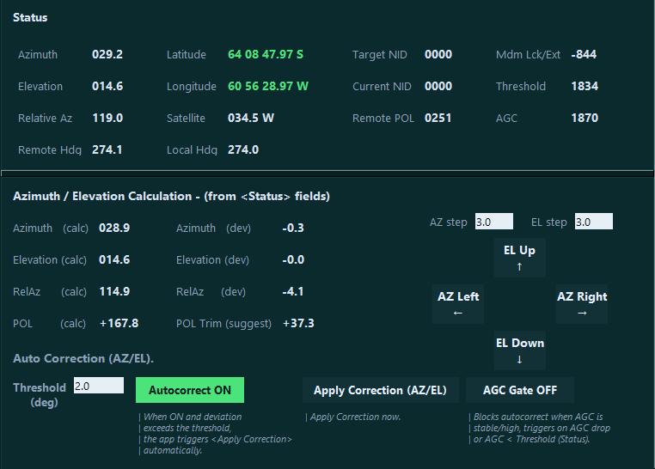The width and height of the screenshot is (655, 469).
Task: Nudge antenna with AZ Left arrow
Action: click(458, 304)
